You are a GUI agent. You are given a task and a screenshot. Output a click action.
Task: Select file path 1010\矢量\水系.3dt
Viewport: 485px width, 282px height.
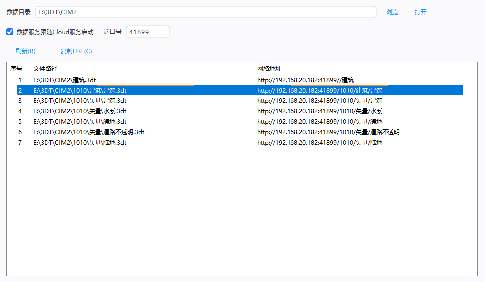pyautogui.click(x=80, y=111)
